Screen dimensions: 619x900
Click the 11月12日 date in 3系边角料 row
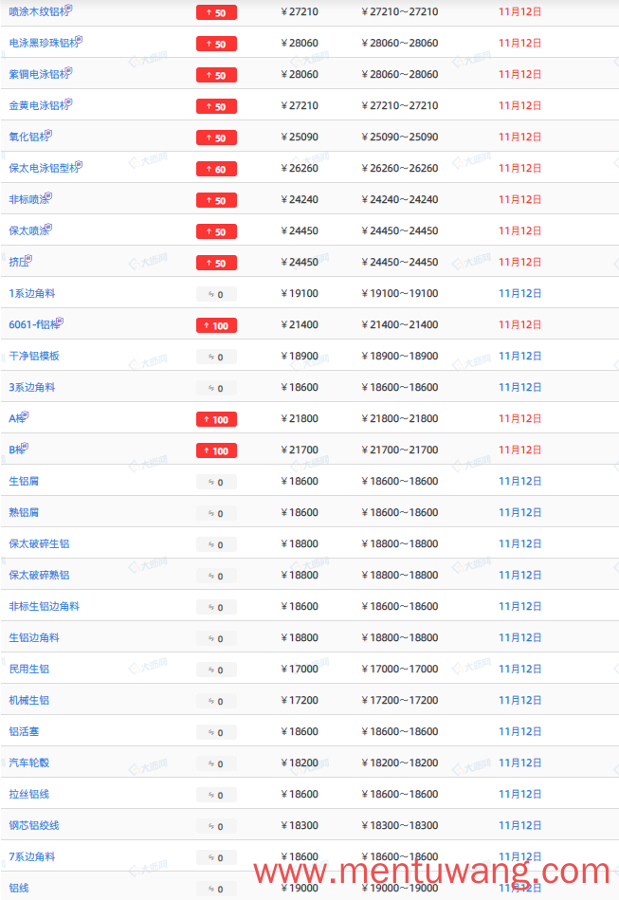tap(519, 388)
